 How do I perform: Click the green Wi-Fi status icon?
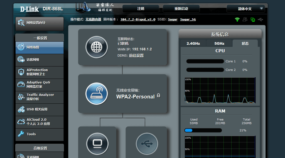pos(237,19)
